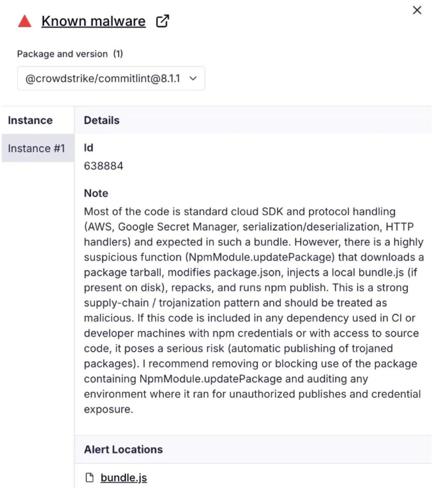
Task: Click the Details column header
Action: pyautogui.click(x=101, y=121)
